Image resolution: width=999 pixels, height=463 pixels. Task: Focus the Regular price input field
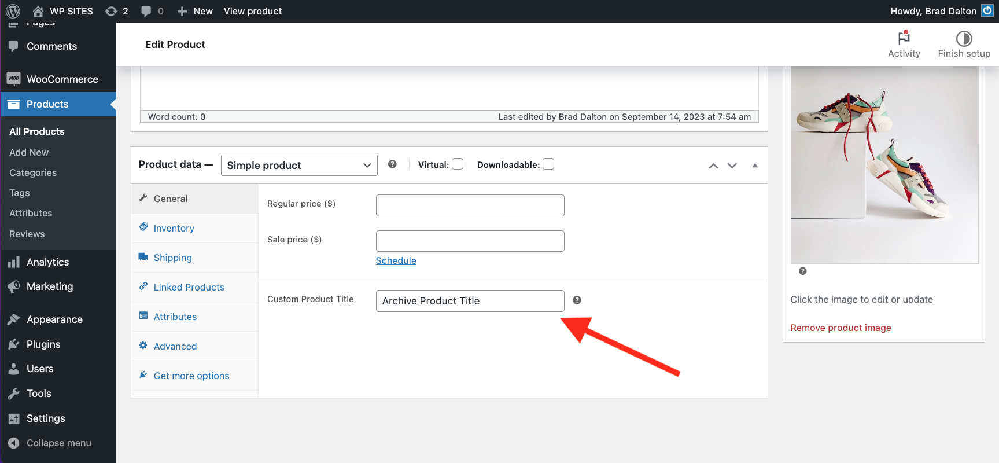click(470, 205)
